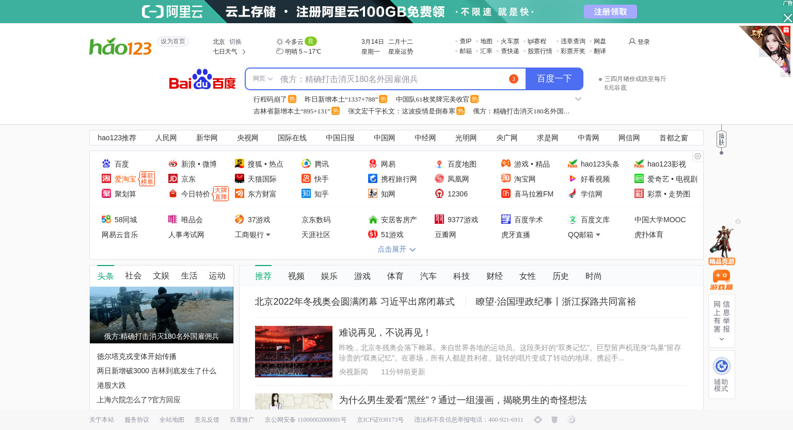
Task: Click the hao123 logo
Action: [x=120, y=46]
